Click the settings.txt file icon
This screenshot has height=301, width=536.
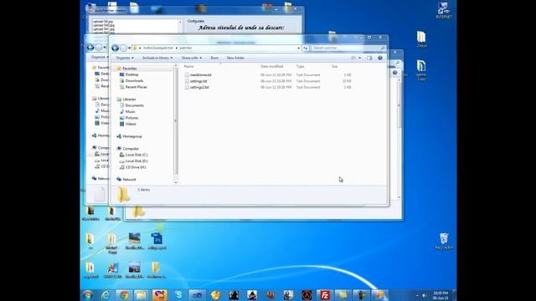[187, 81]
